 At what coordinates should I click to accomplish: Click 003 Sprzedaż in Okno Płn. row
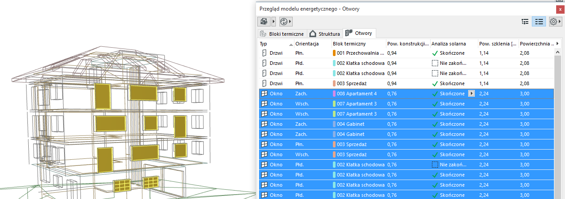click(352, 144)
